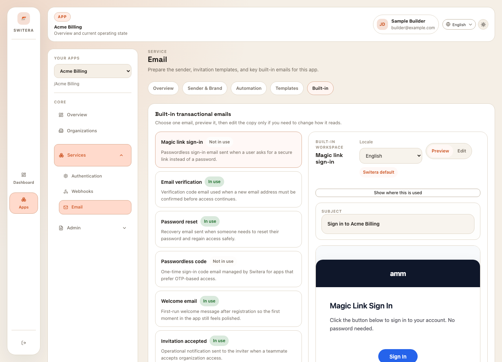Click the Switera default badge

[379, 172]
